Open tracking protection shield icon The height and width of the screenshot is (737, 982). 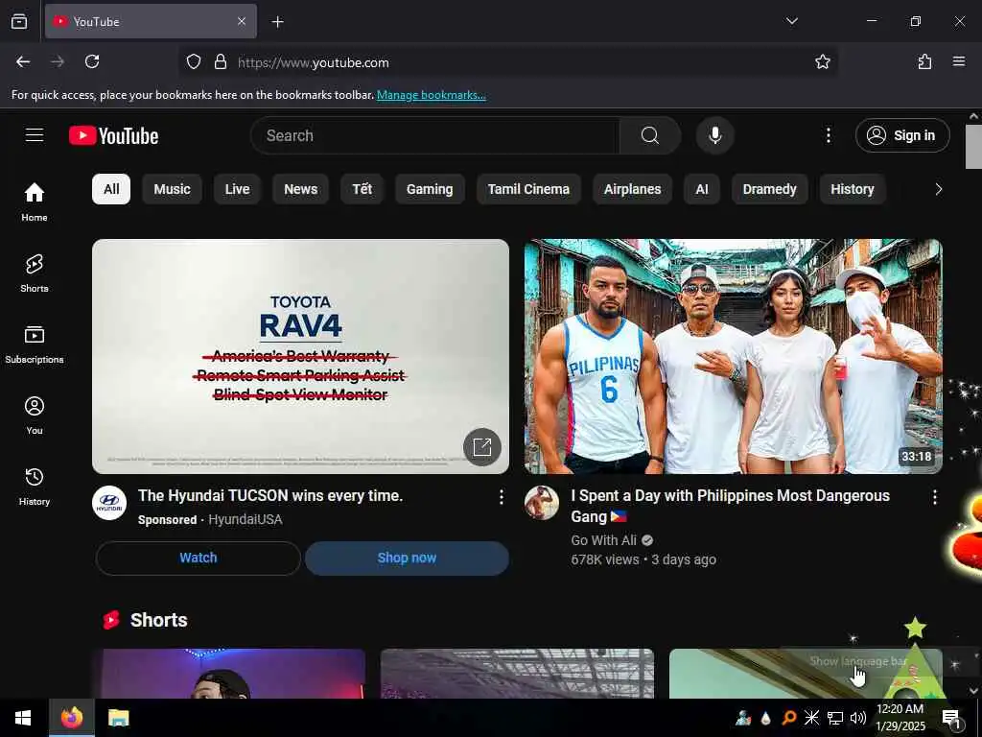tap(194, 62)
